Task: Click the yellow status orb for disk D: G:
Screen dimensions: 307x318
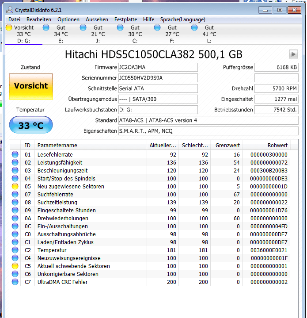Action: pos(9,27)
